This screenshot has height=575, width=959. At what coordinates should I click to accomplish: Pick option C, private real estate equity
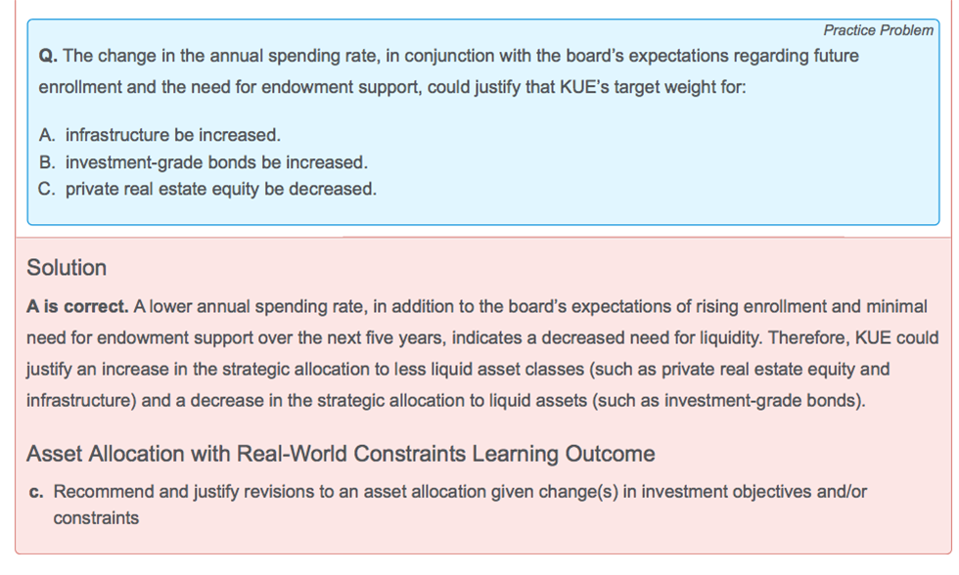[220, 189]
